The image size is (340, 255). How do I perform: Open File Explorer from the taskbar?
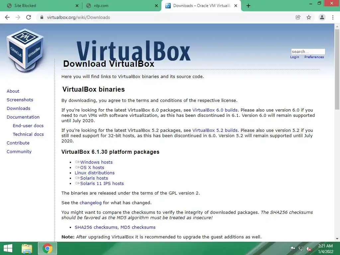[x=27, y=248]
